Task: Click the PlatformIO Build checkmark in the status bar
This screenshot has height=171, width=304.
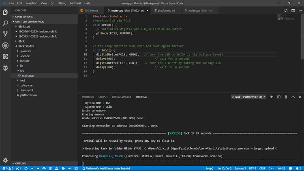Action: [x=32, y=169]
